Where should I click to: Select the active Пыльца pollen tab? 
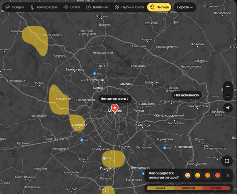(159, 7)
